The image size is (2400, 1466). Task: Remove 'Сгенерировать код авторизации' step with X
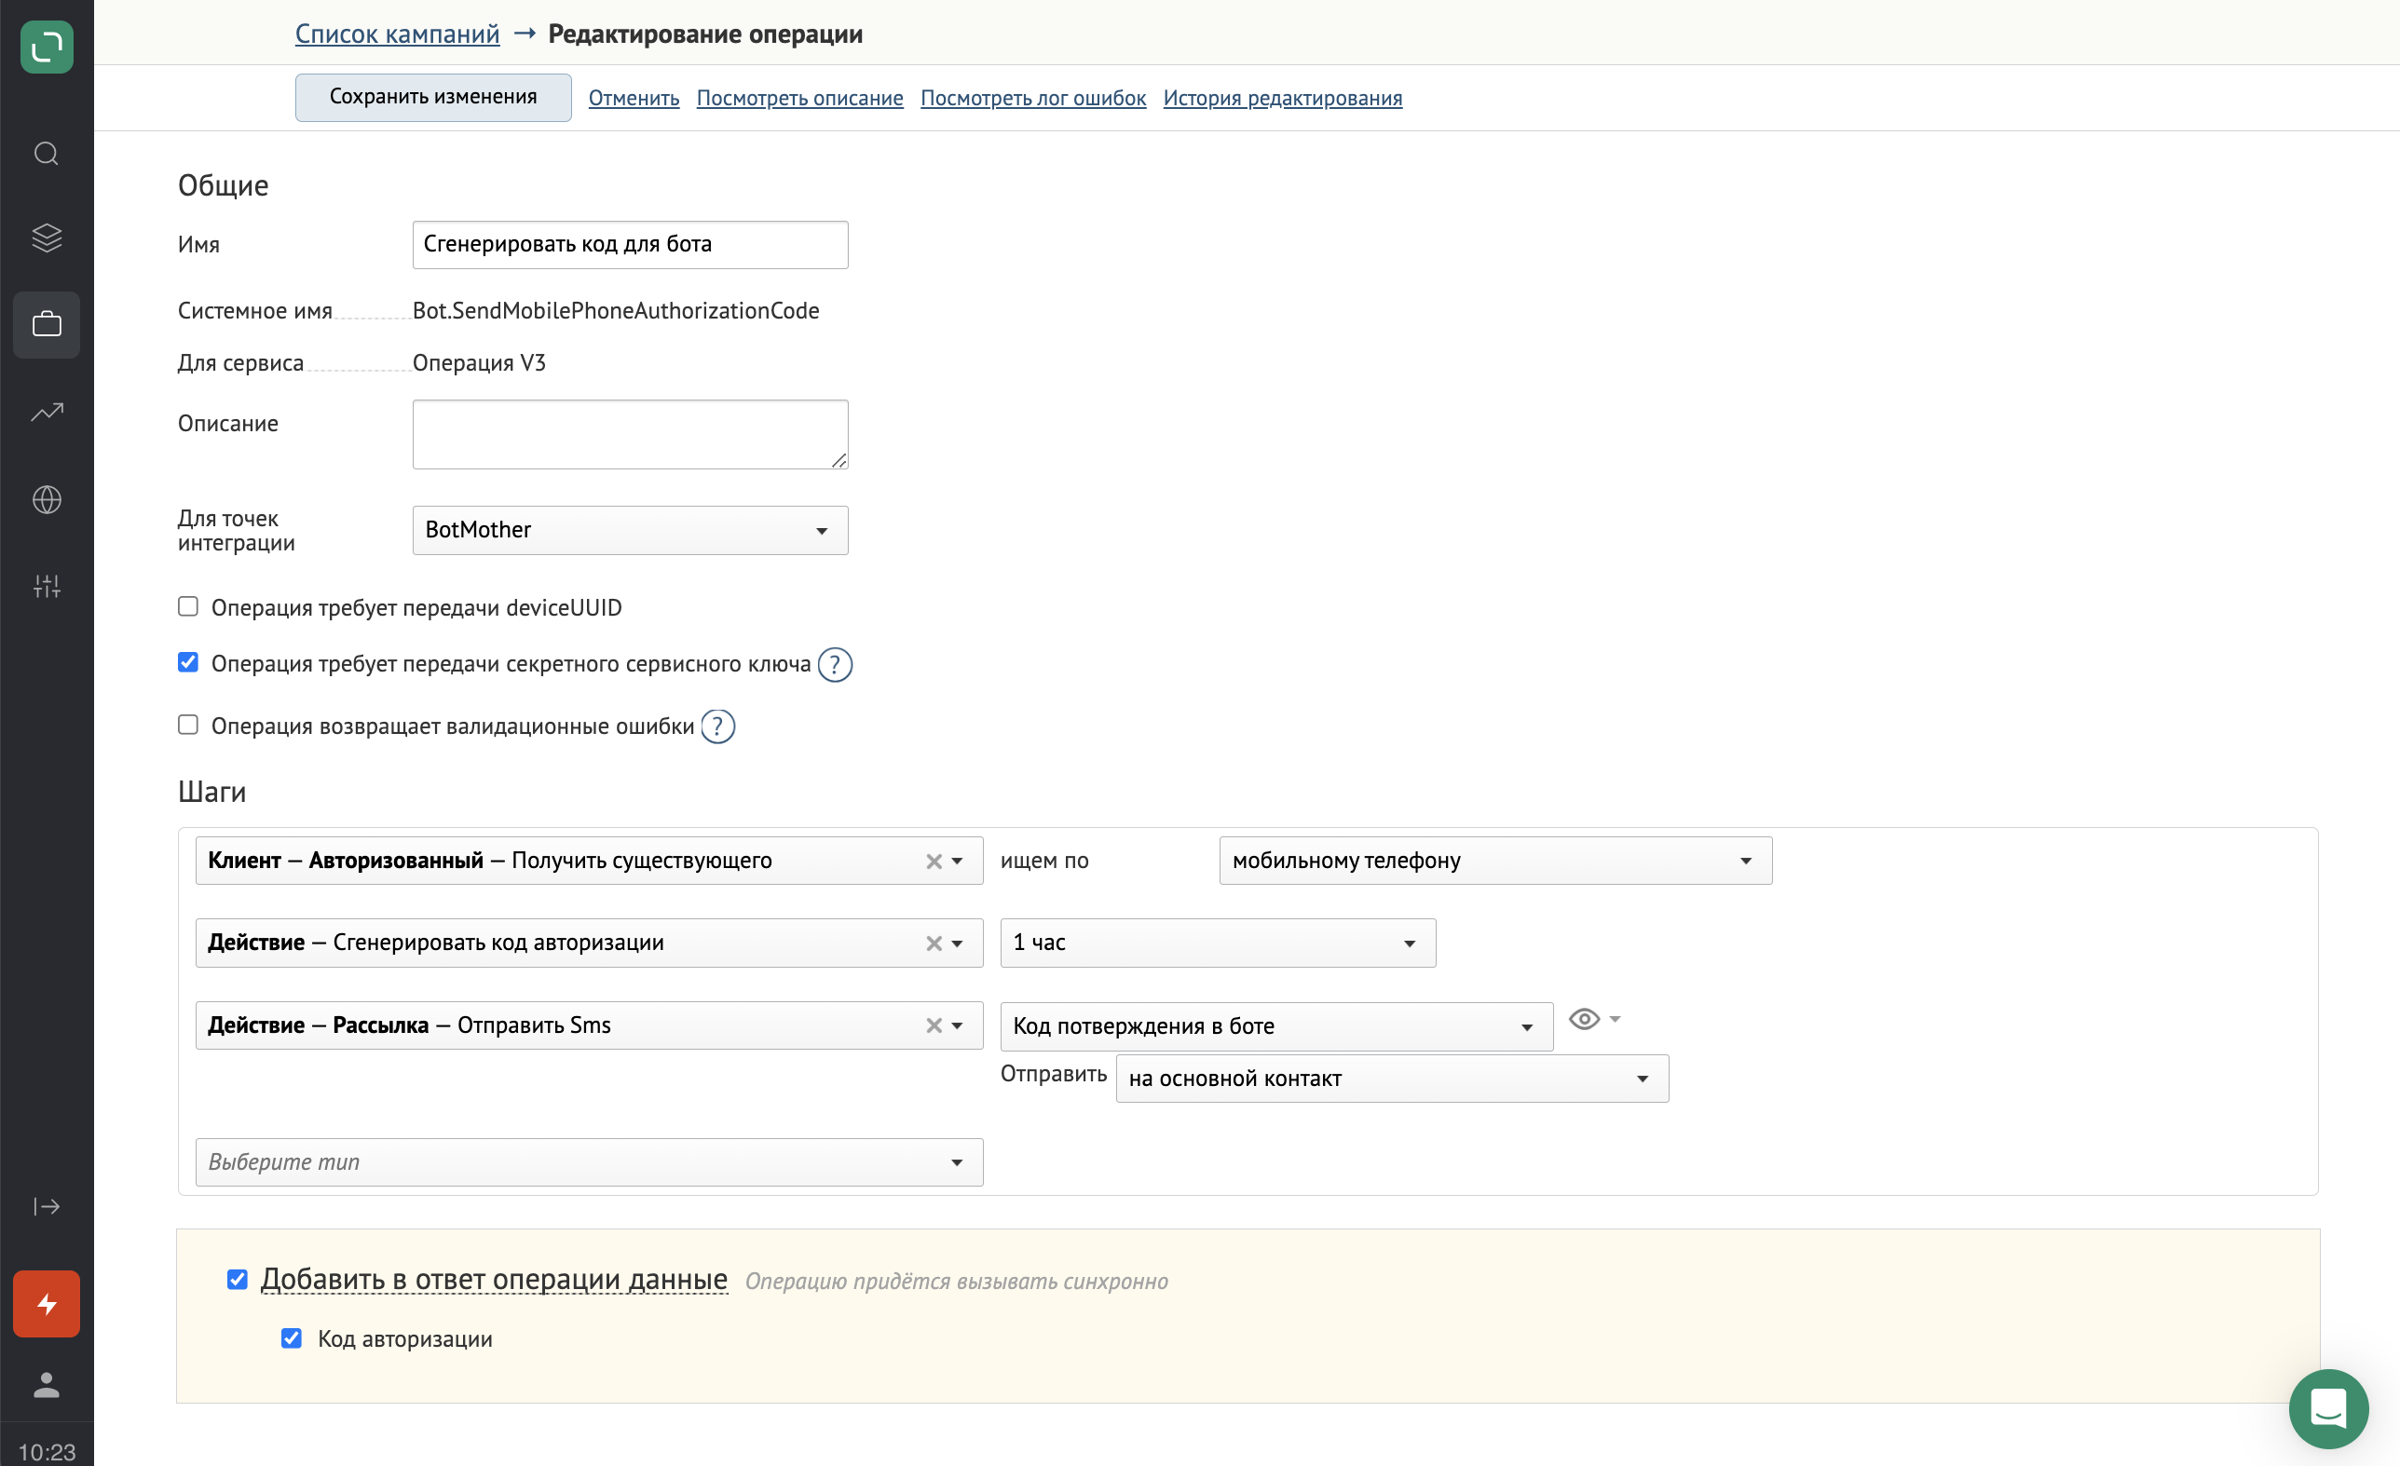point(934,943)
